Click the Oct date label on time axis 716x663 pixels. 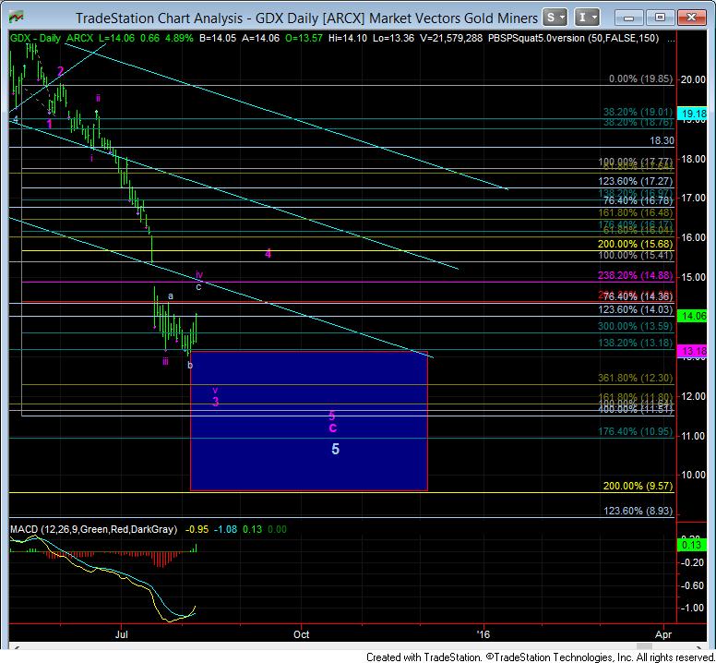point(302,634)
